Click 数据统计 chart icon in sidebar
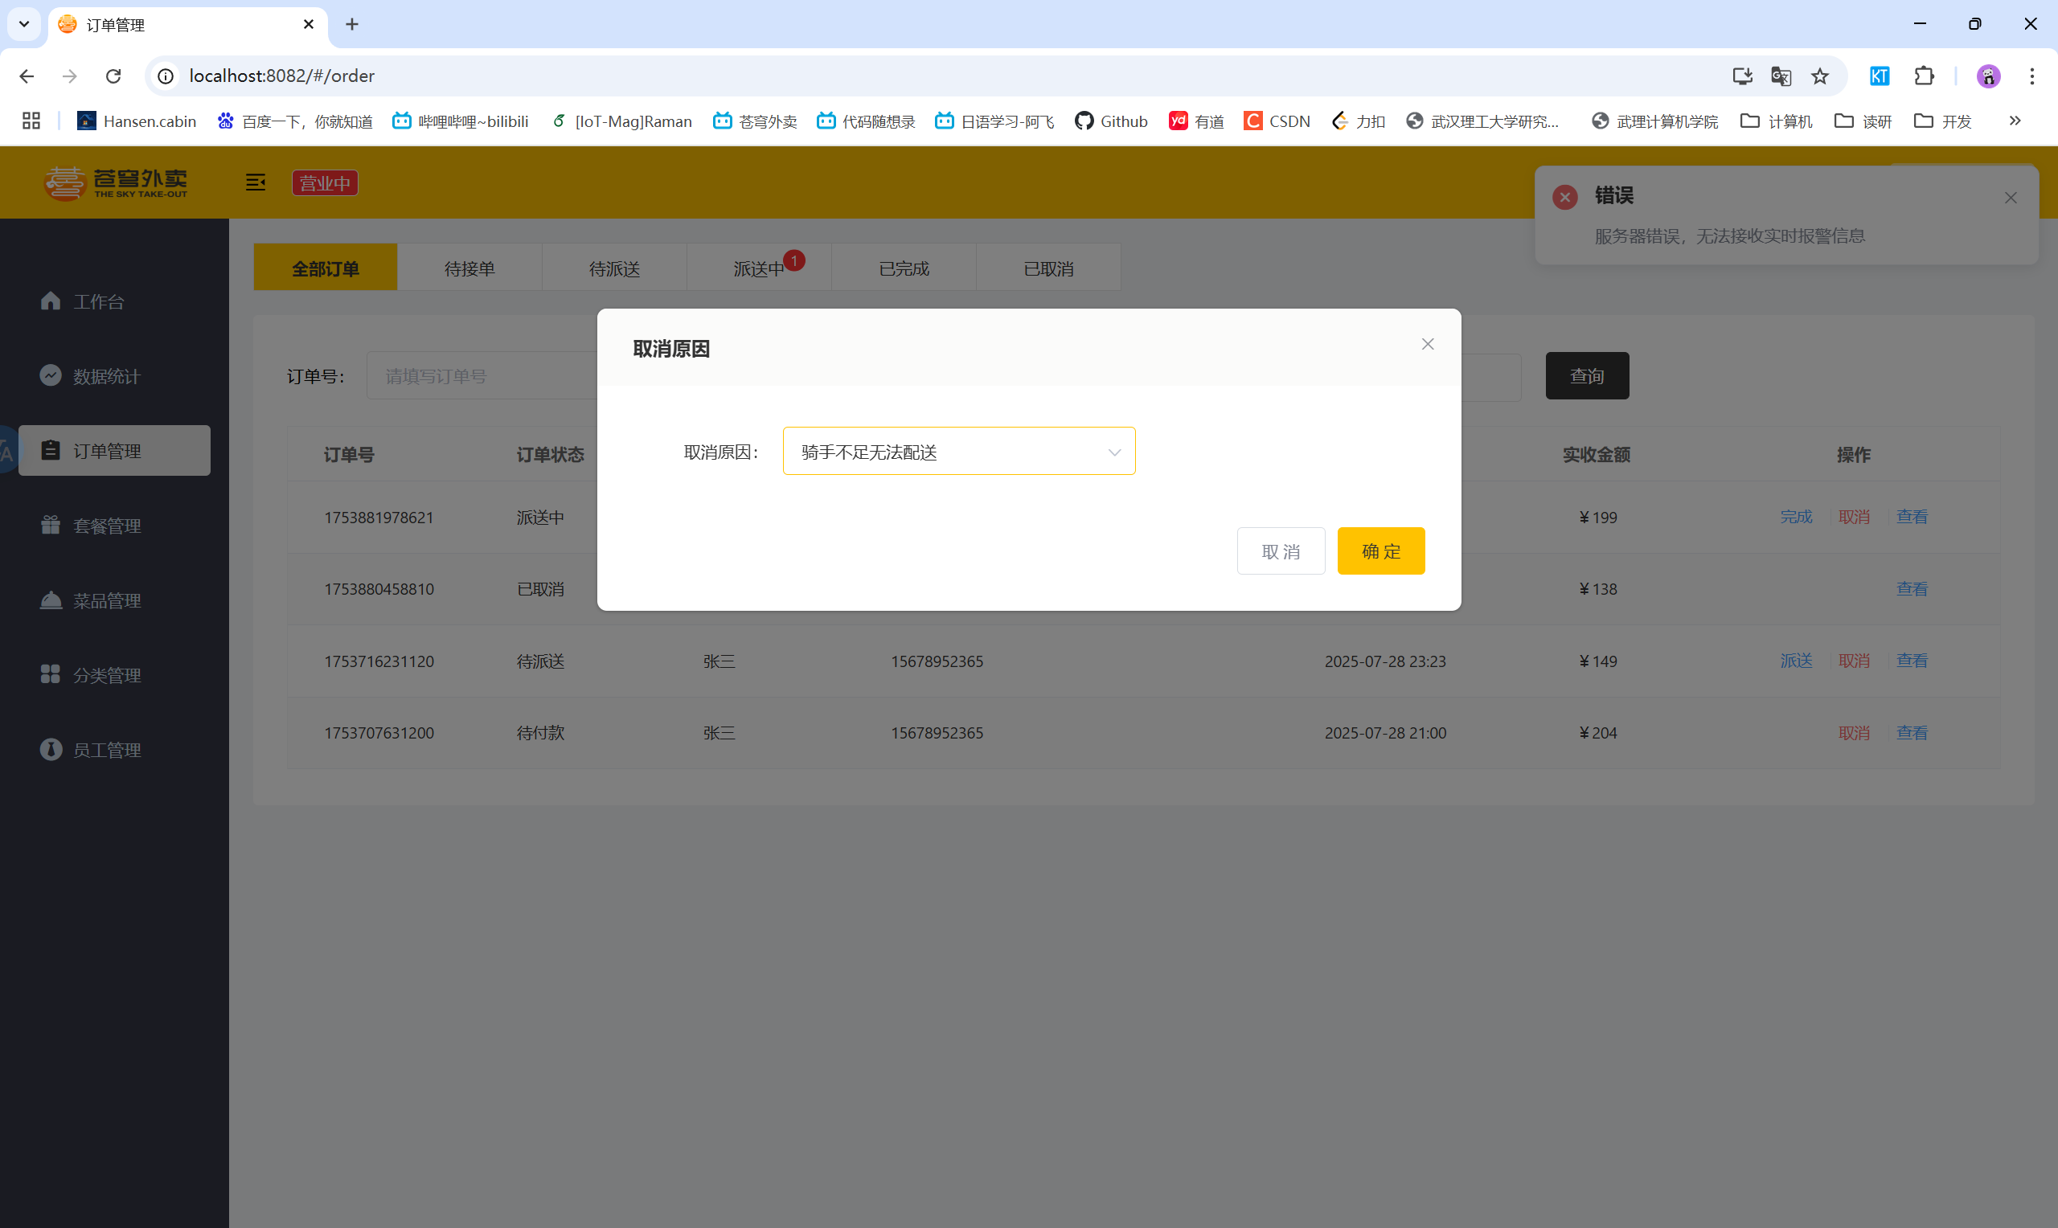2058x1228 pixels. [51, 375]
